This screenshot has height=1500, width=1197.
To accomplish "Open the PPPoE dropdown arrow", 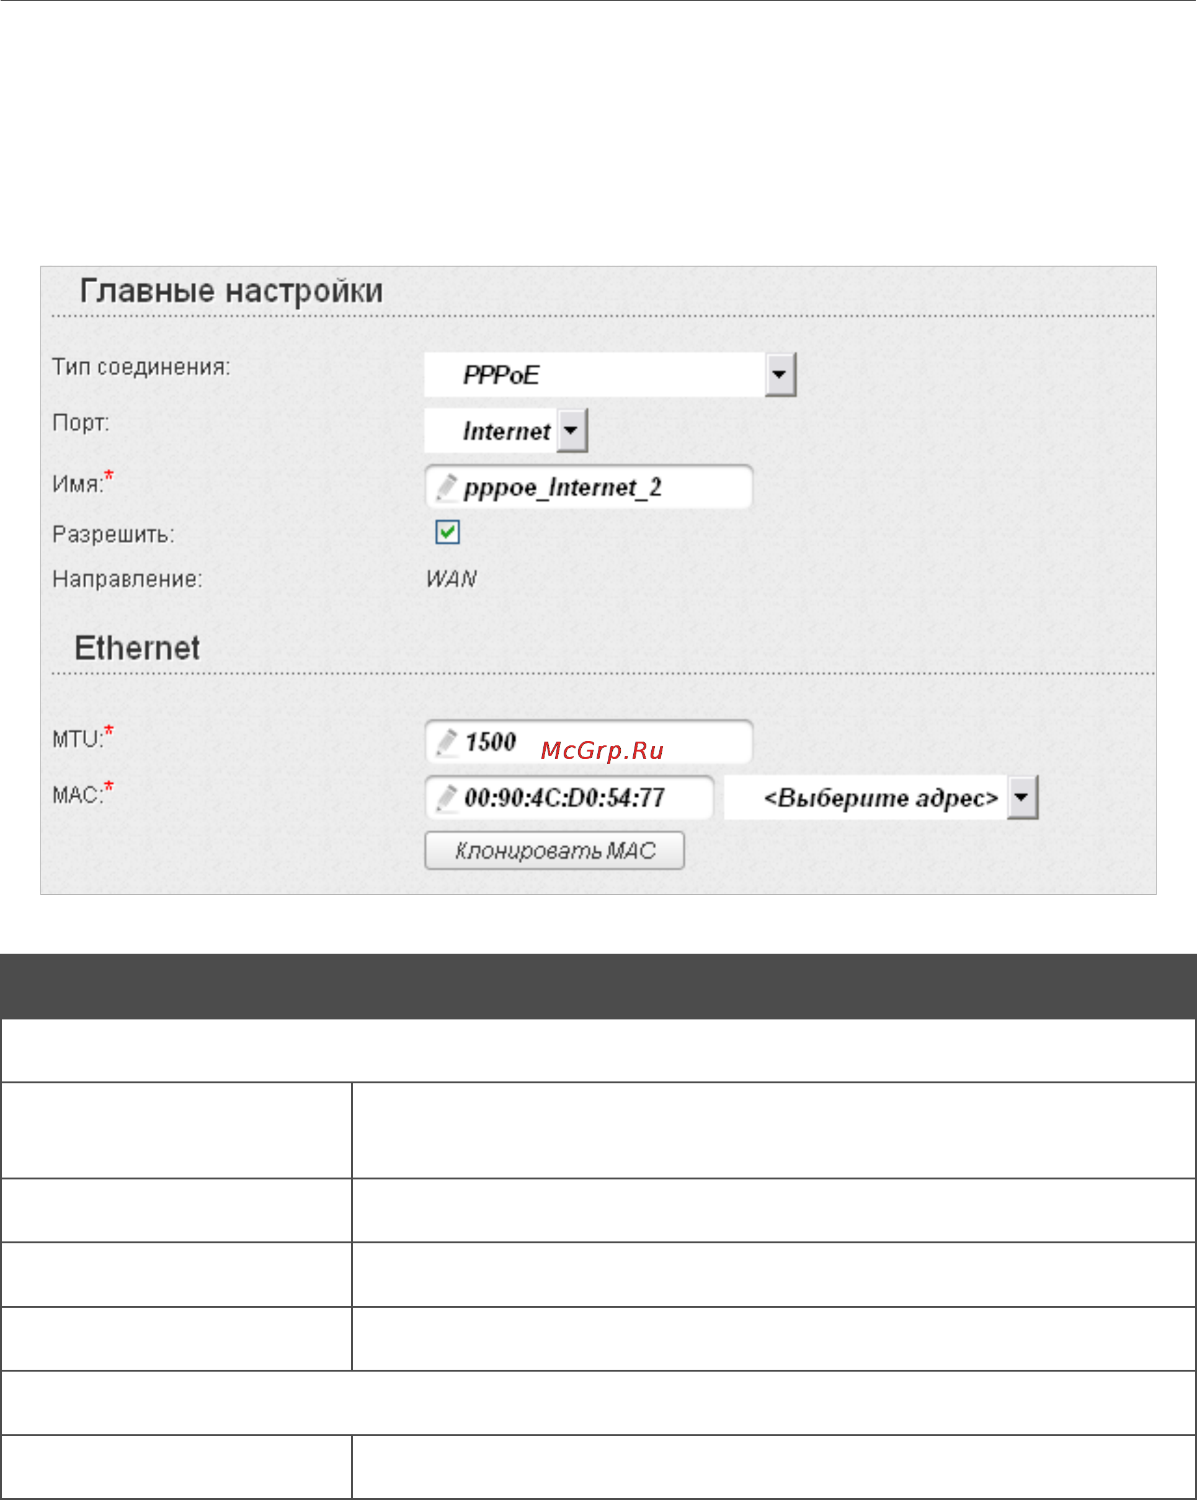I will pos(780,375).
